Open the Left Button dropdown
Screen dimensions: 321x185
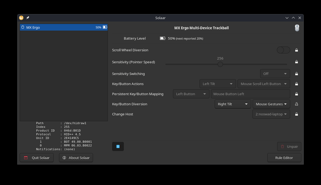pos(191,94)
